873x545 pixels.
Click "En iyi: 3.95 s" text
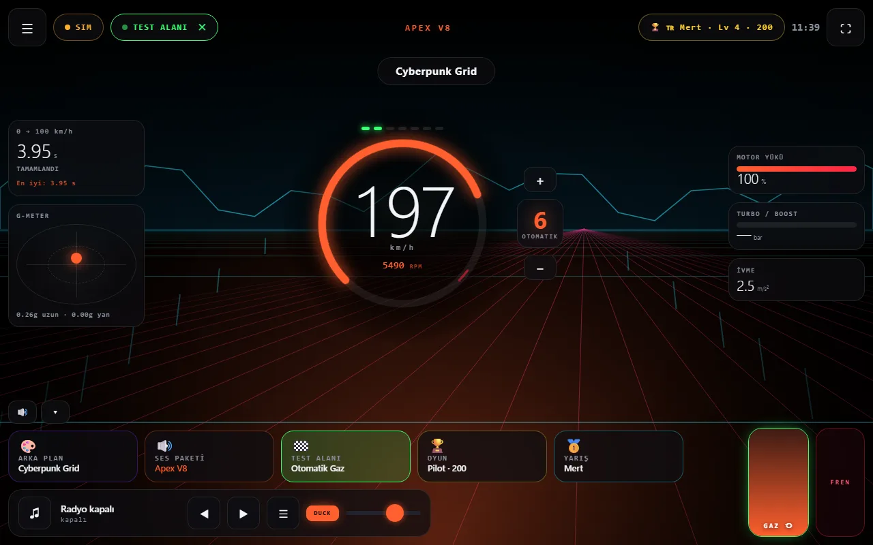pyautogui.click(x=46, y=183)
